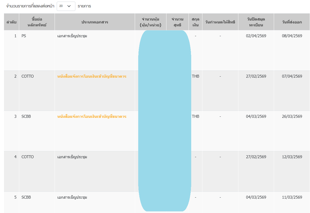Click เอกสารเชิญประชุม in the PS row

pyautogui.click(x=72, y=36)
